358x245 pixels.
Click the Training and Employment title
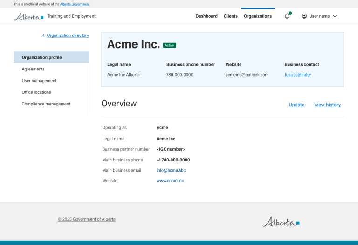71,16
